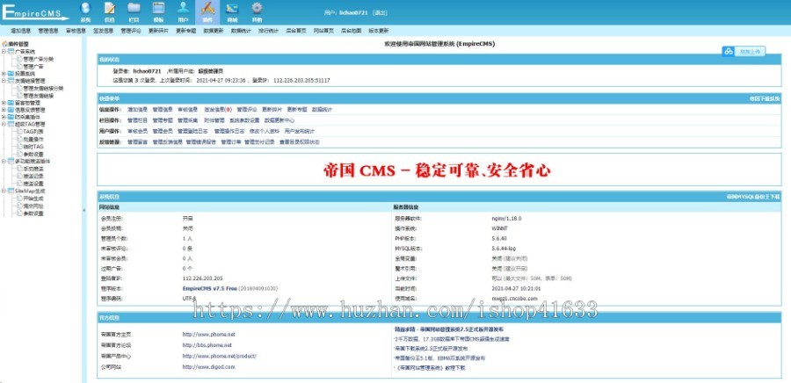Click the cloud upload button icon

[x=728, y=52]
